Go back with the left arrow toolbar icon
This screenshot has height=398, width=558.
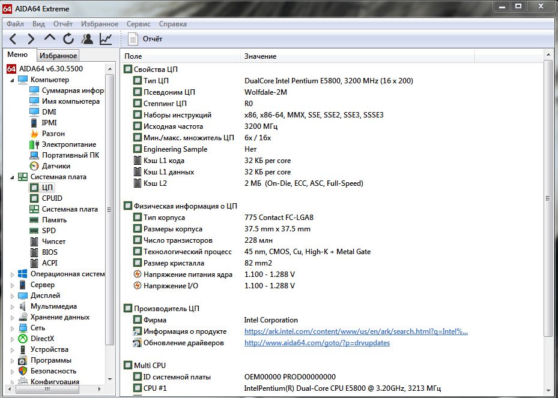click(x=13, y=39)
